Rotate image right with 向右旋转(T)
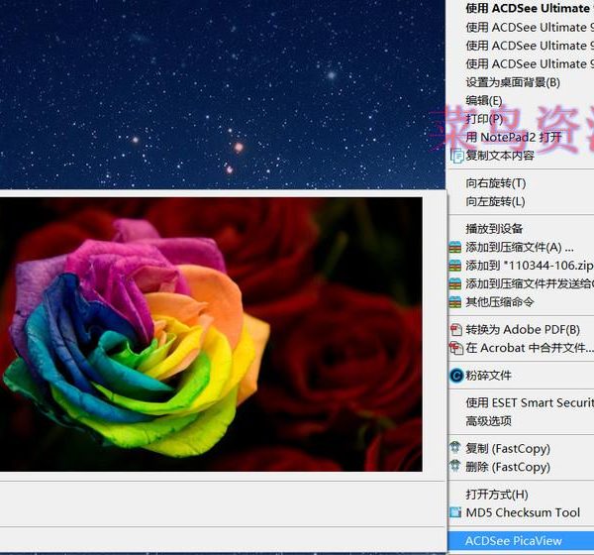 [495, 183]
